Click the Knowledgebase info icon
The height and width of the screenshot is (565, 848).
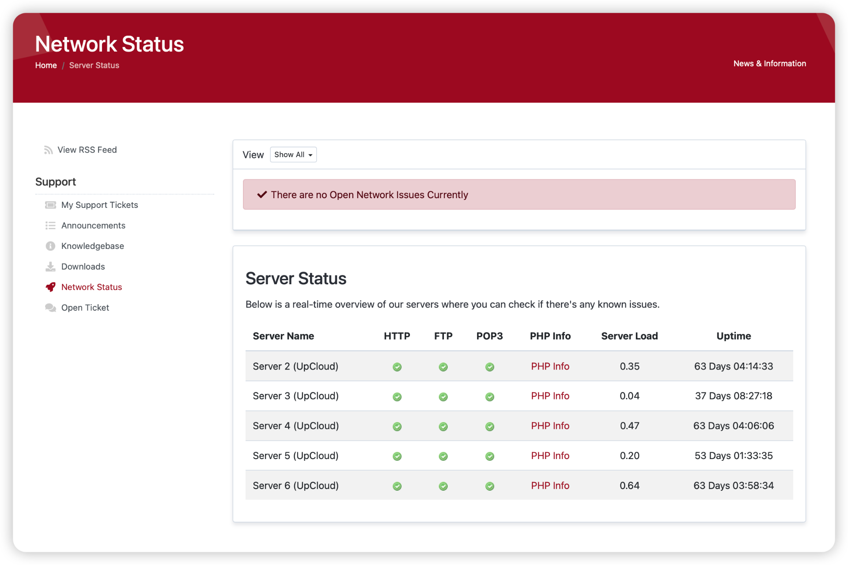(x=50, y=246)
